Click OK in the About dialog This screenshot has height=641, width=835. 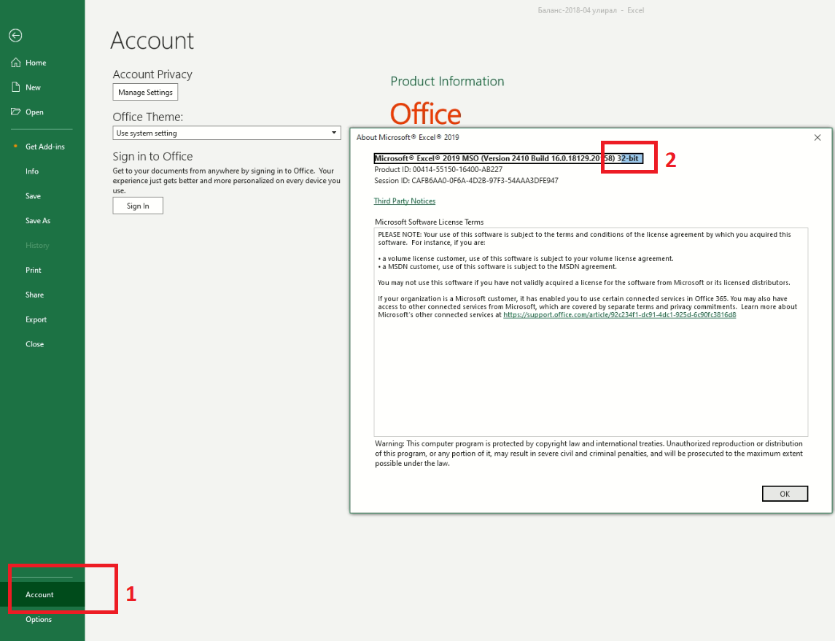[x=785, y=494]
